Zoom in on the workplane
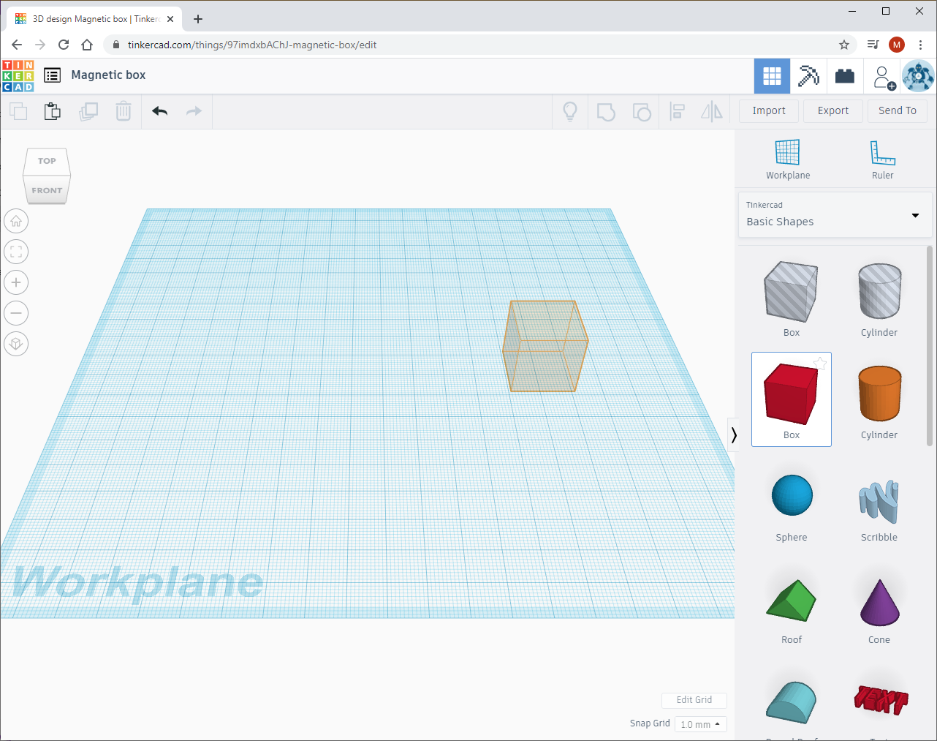Viewport: 937px width, 741px height. (x=16, y=282)
